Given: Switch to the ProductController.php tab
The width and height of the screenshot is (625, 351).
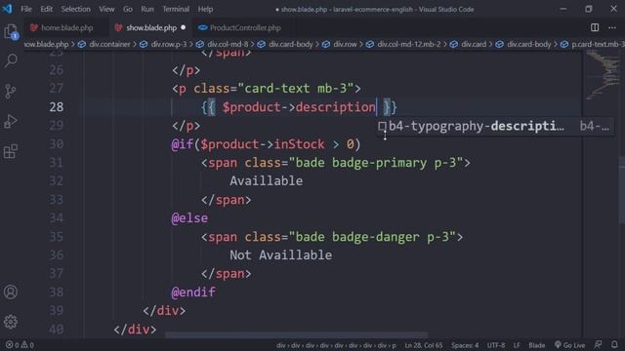Looking at the screenshot, I should (x=245, y=27).
